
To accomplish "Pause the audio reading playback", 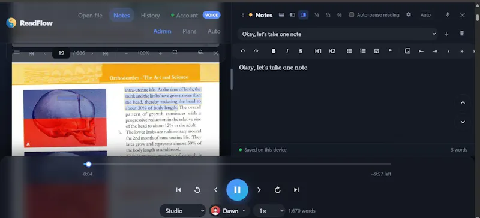I will [x=237, y=190].
